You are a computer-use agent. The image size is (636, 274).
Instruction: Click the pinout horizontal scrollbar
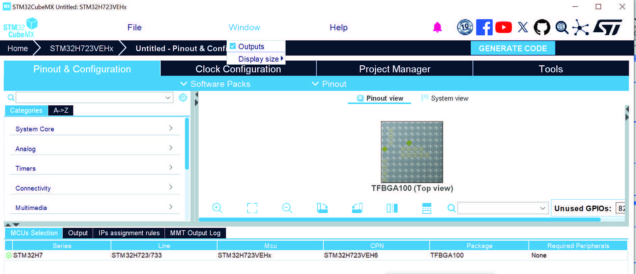[x=400, y=219]
